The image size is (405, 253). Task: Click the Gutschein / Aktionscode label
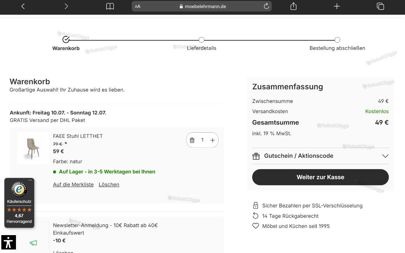coord(299,156)
